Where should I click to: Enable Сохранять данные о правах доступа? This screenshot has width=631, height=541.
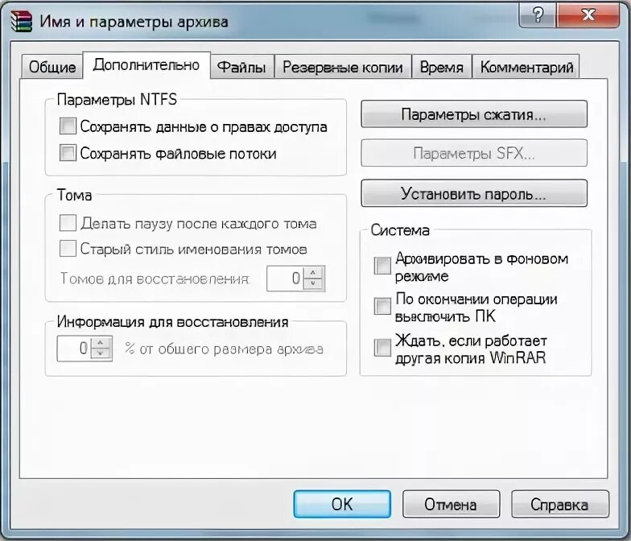[68, 126]
